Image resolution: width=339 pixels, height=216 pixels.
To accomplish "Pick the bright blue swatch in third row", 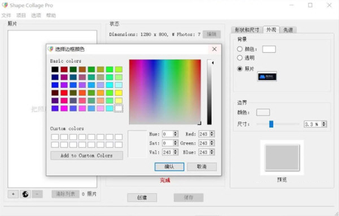I will click(x=55, y=85).
